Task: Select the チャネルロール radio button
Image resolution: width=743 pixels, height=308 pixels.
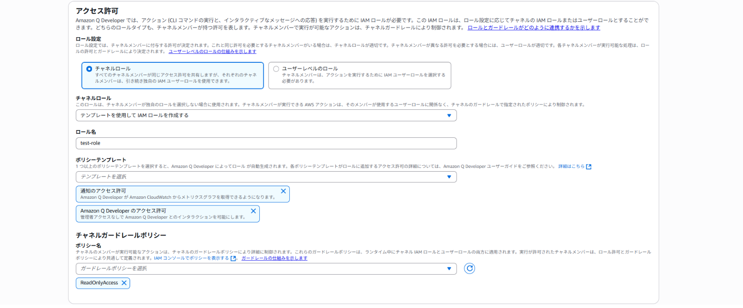Action: 89,69
